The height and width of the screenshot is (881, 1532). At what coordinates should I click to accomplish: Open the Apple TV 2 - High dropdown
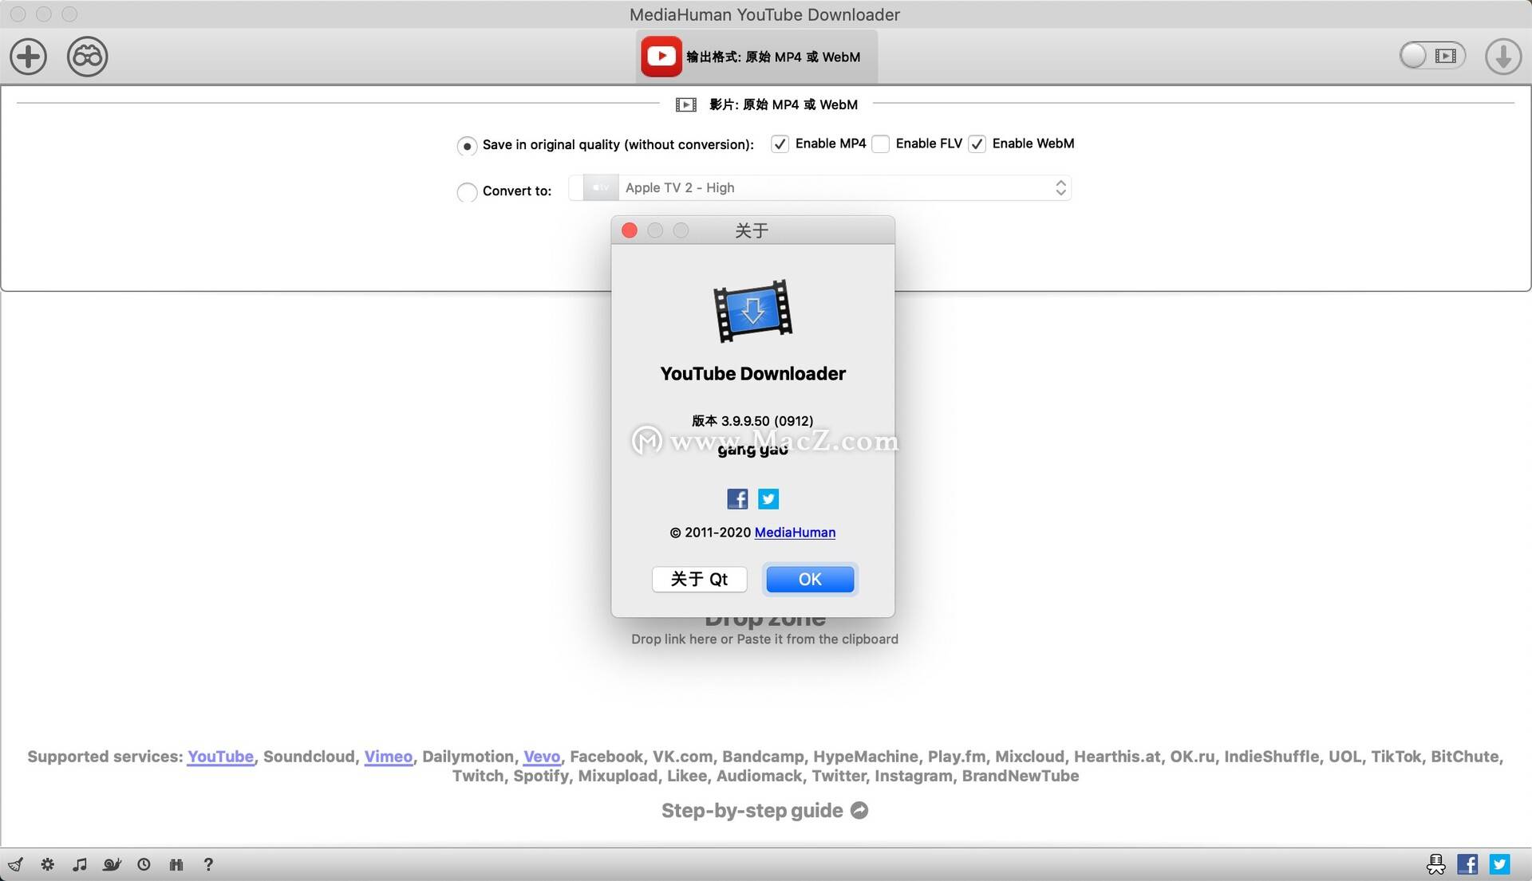coord(819,188)
